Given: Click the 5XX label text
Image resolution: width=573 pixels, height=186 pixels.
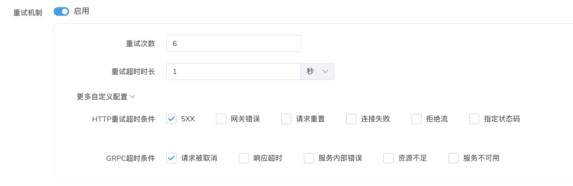Looking at the screenshot, I should (188, 119).
